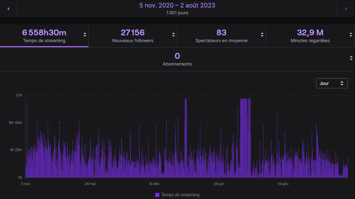Viewport: 355px width, 199px height.
Task: Open the date range picker 5 nov. 2020 – 2 août 2023
Action: [x=177, y=5]
